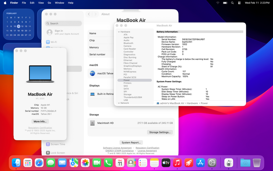Open the Window menu
The image size is (273, 171).
point(59,3)
